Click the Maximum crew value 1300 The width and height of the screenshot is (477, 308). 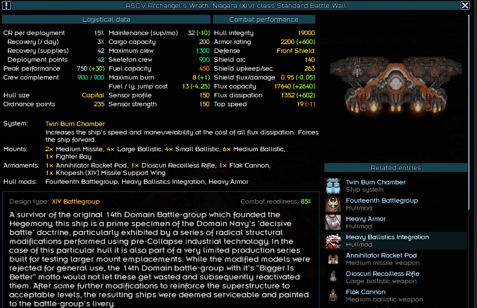203,50
